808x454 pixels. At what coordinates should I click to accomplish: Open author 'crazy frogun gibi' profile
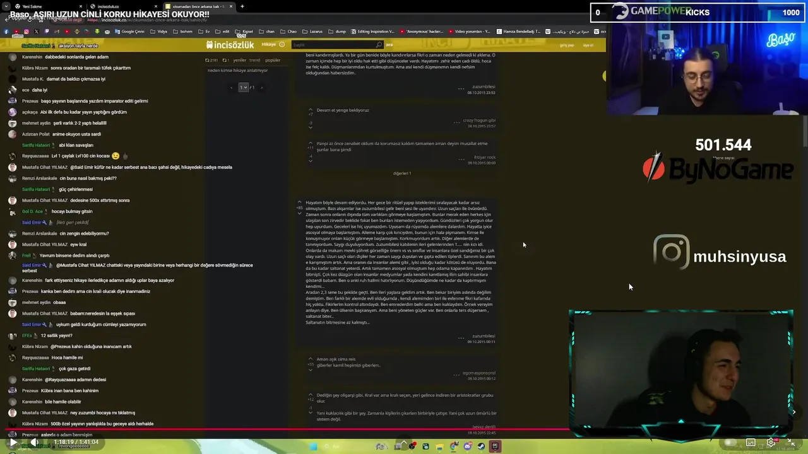(x=479, y=120)
